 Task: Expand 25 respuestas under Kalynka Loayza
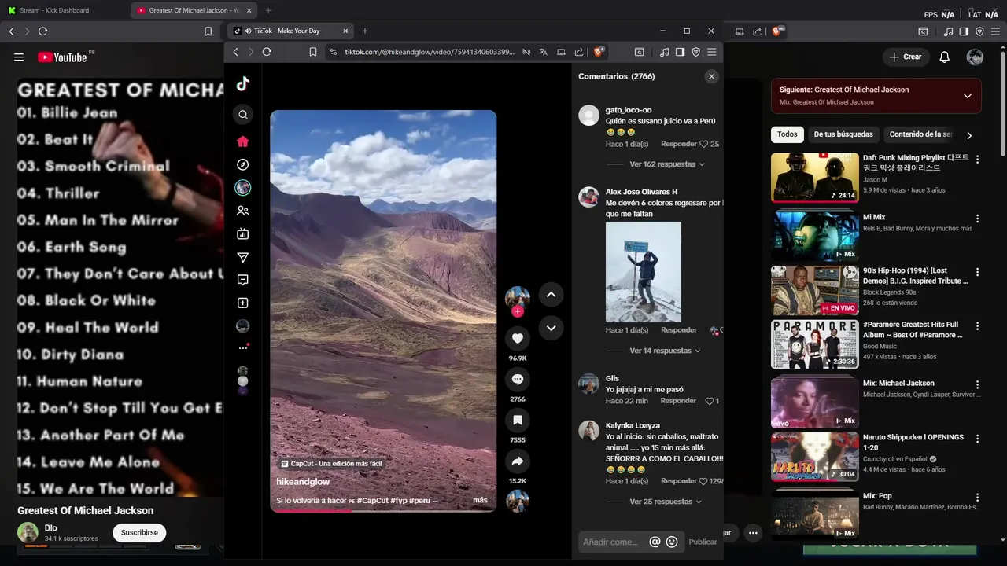click(666, 502)
